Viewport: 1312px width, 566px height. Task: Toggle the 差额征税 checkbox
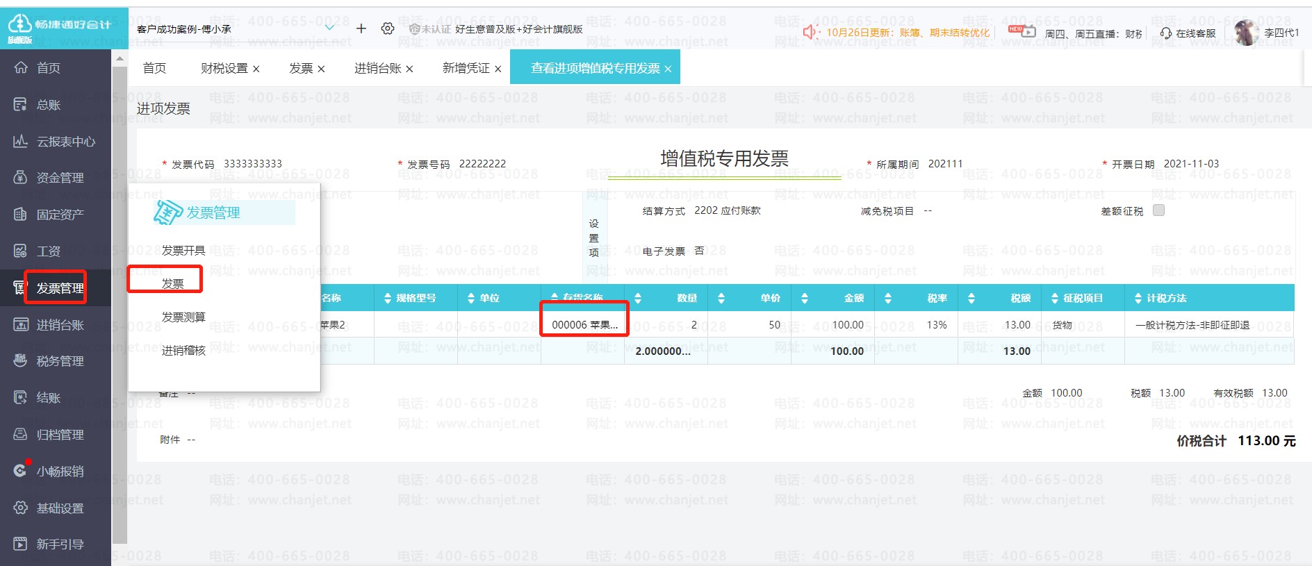[1158, 210]
